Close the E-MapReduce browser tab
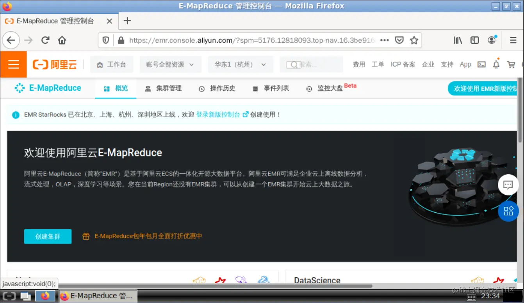The height and width of the screenshot is (303, 524). point(109,21)
